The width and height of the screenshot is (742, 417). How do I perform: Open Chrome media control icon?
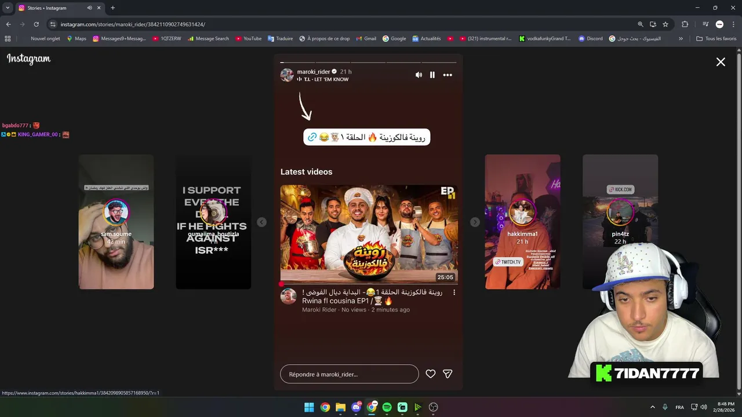[705, 24]
